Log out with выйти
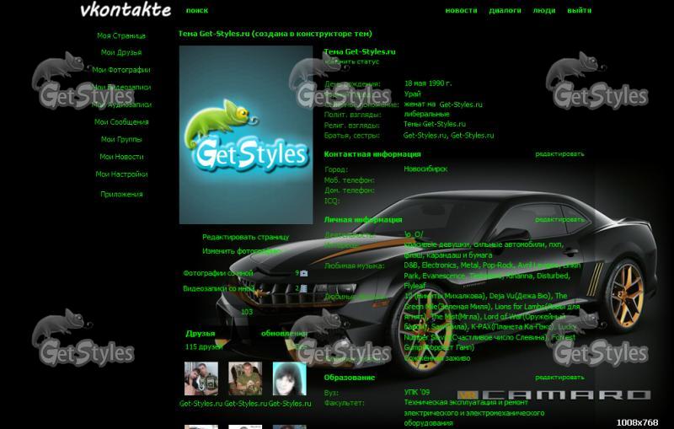The width and height of the screenshot is (674, 429). pos(579,10)
